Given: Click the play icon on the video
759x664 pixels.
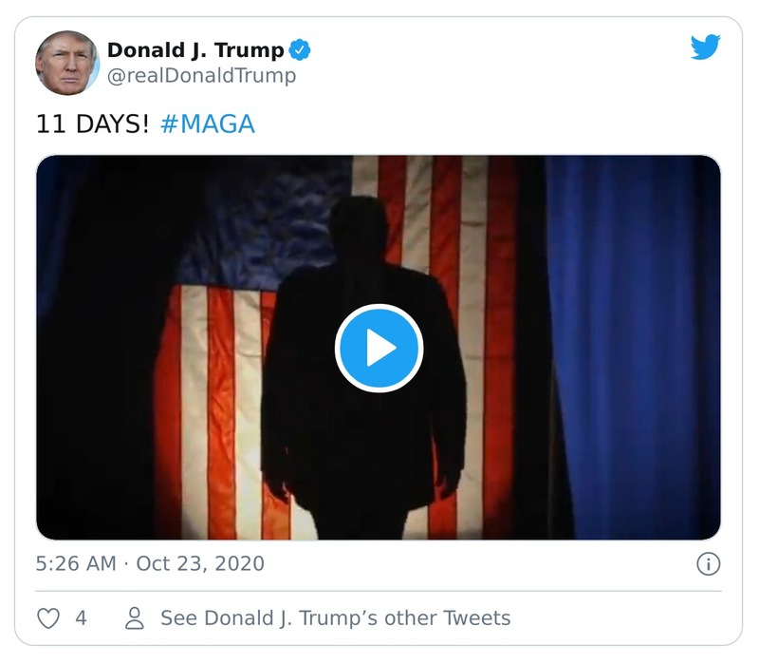Looking at the screenshot, I should point(379,348).
